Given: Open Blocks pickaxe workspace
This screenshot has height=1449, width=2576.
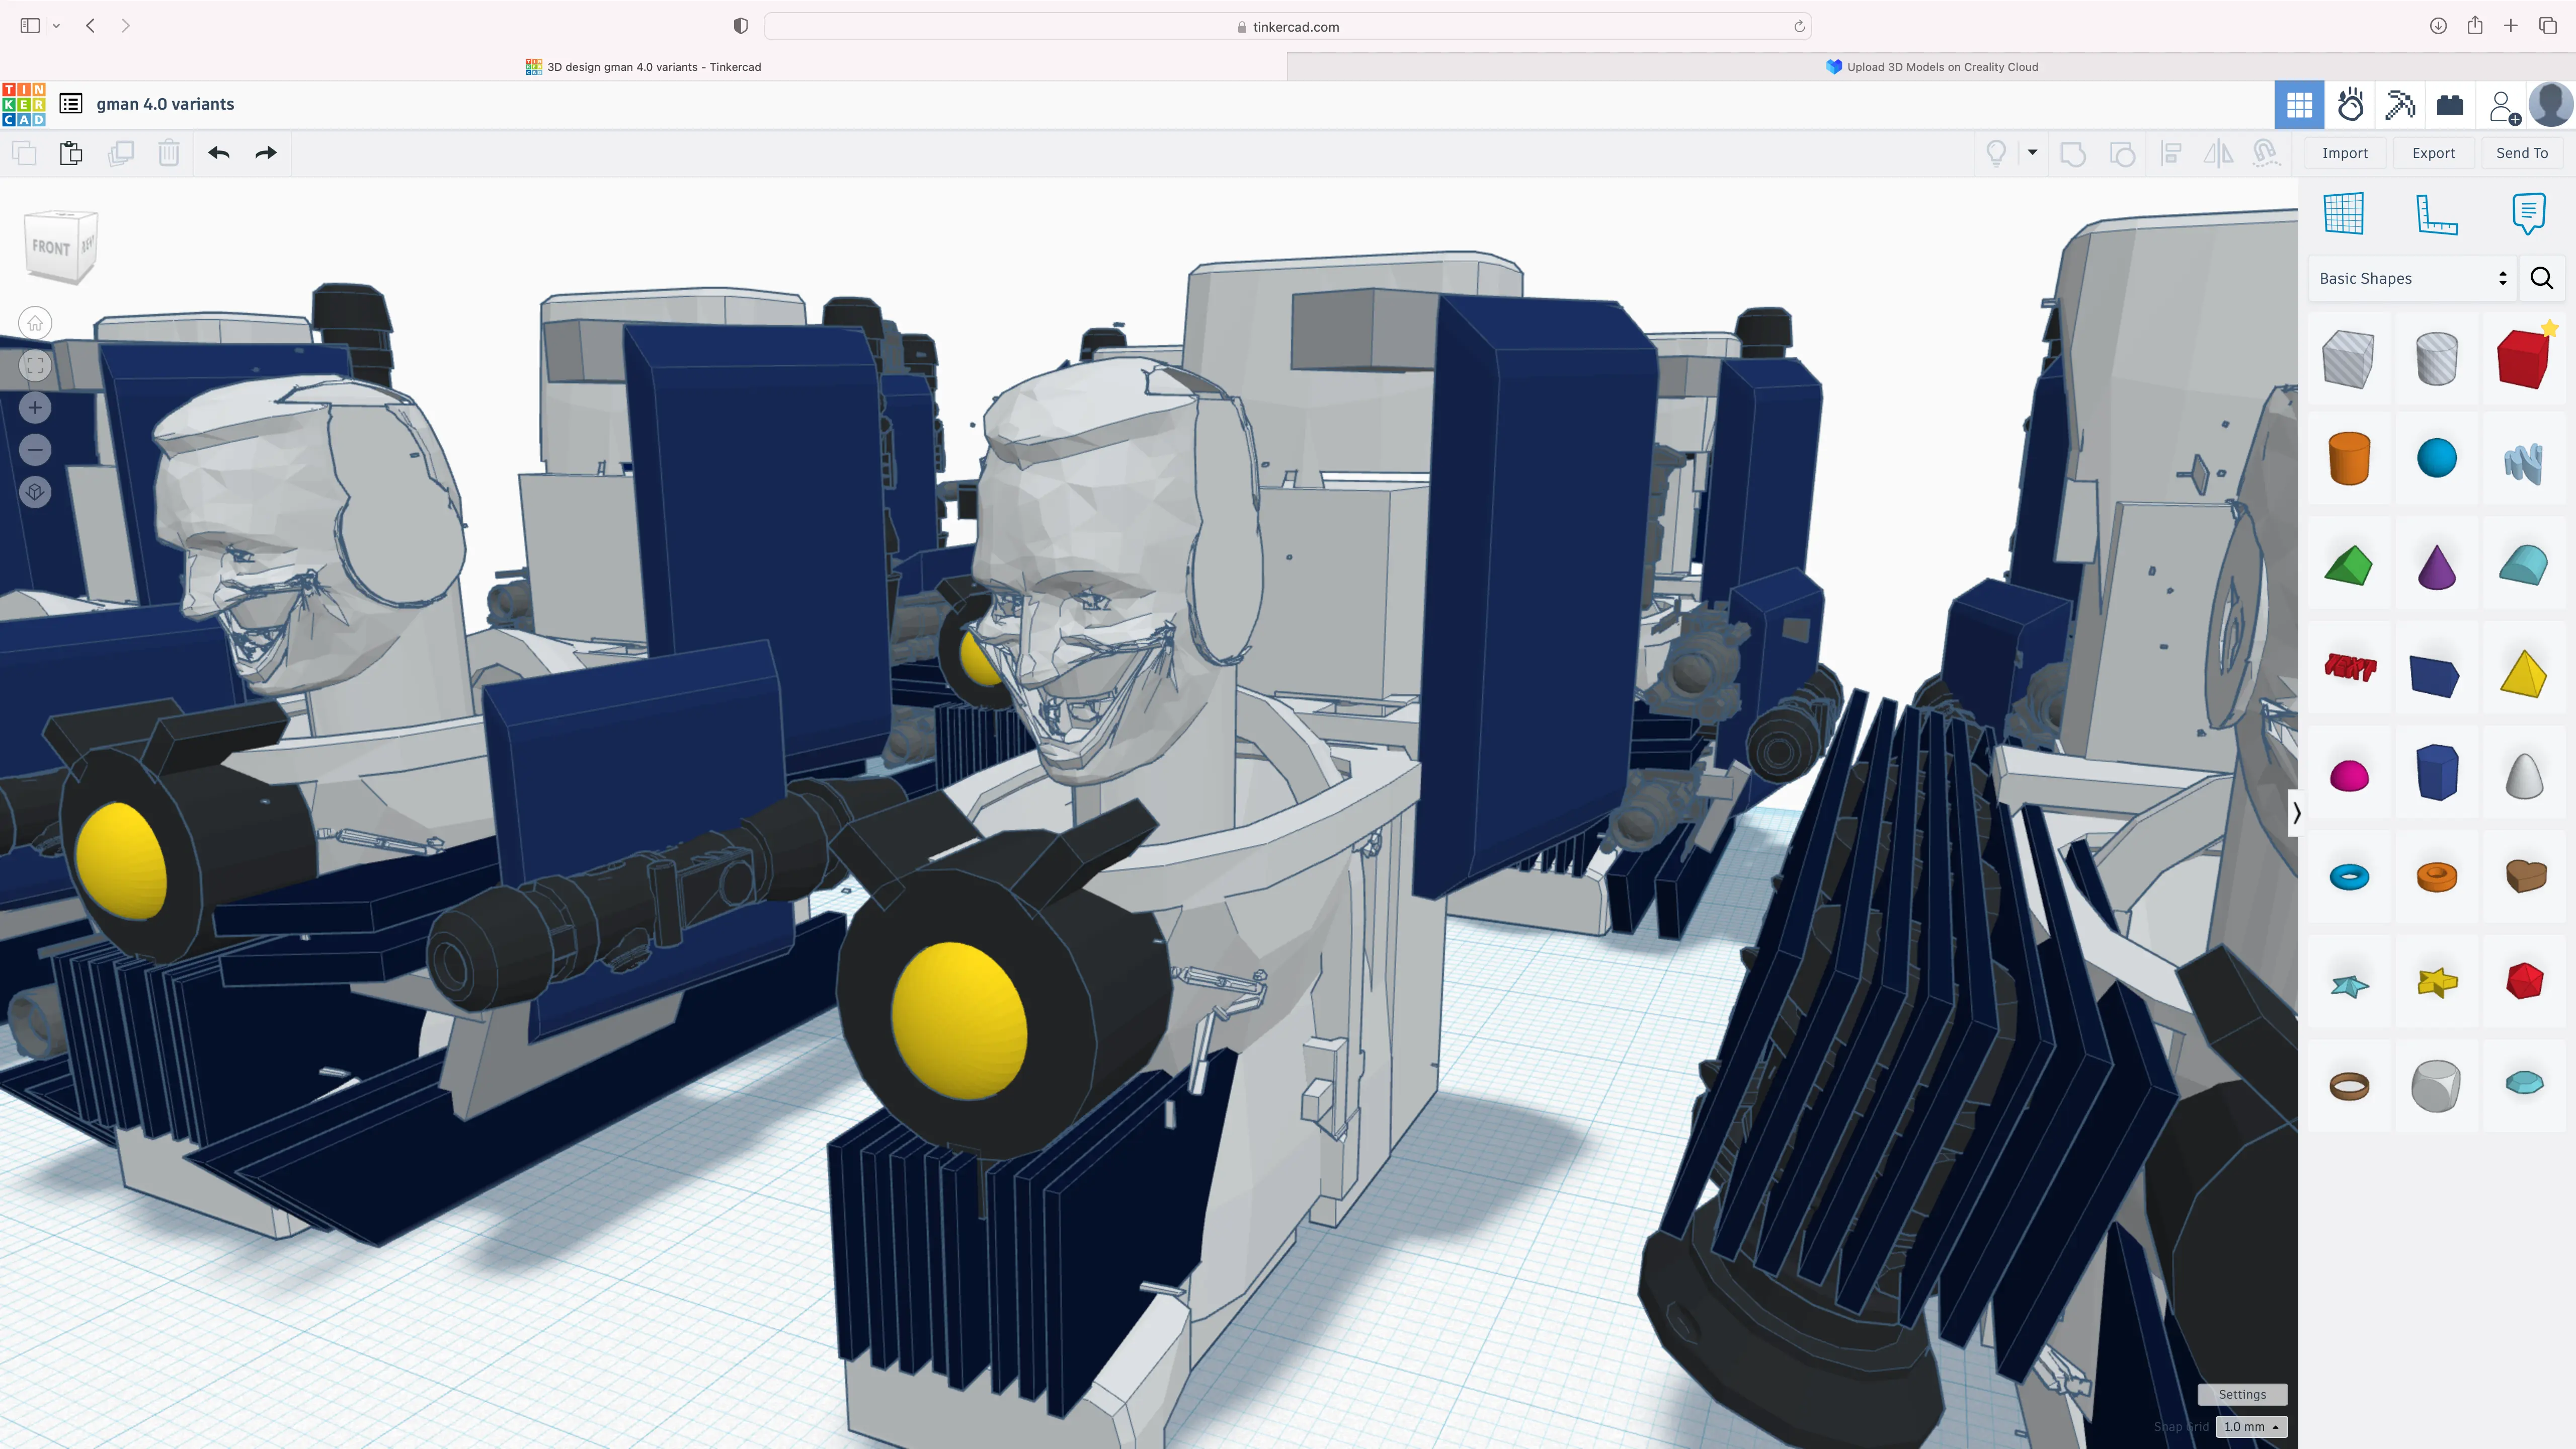Looking at the screenshot, I should [2400, 105].
